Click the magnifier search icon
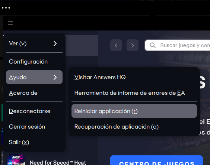This screenshot has width=210, height=165. pyautogui.click(x=153, y=45)
